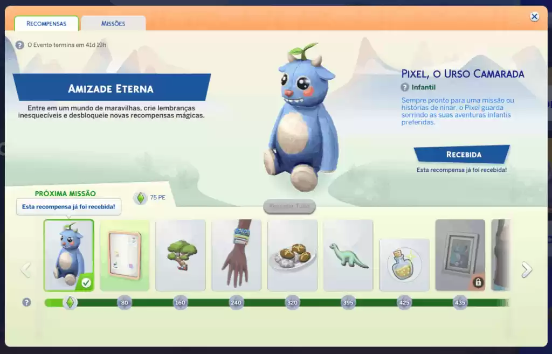The width and height of the screenshot is (552, 354).
Task: Click the 80 point milestone marker
Action: 125,303
